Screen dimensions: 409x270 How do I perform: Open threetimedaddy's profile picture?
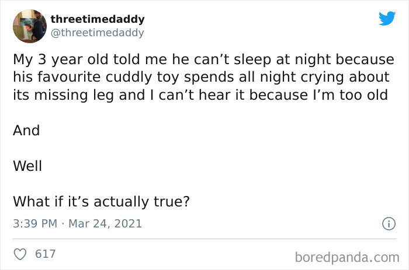(x=29, y=26)
